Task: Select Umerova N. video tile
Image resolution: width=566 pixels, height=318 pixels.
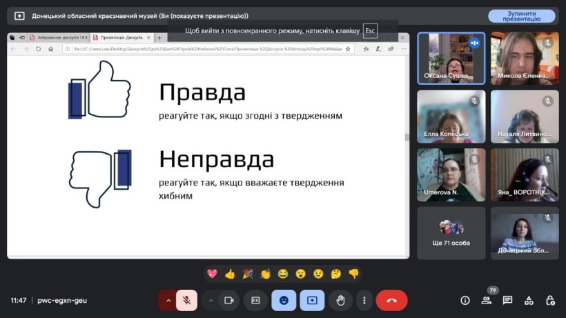Action: [451, 175]
